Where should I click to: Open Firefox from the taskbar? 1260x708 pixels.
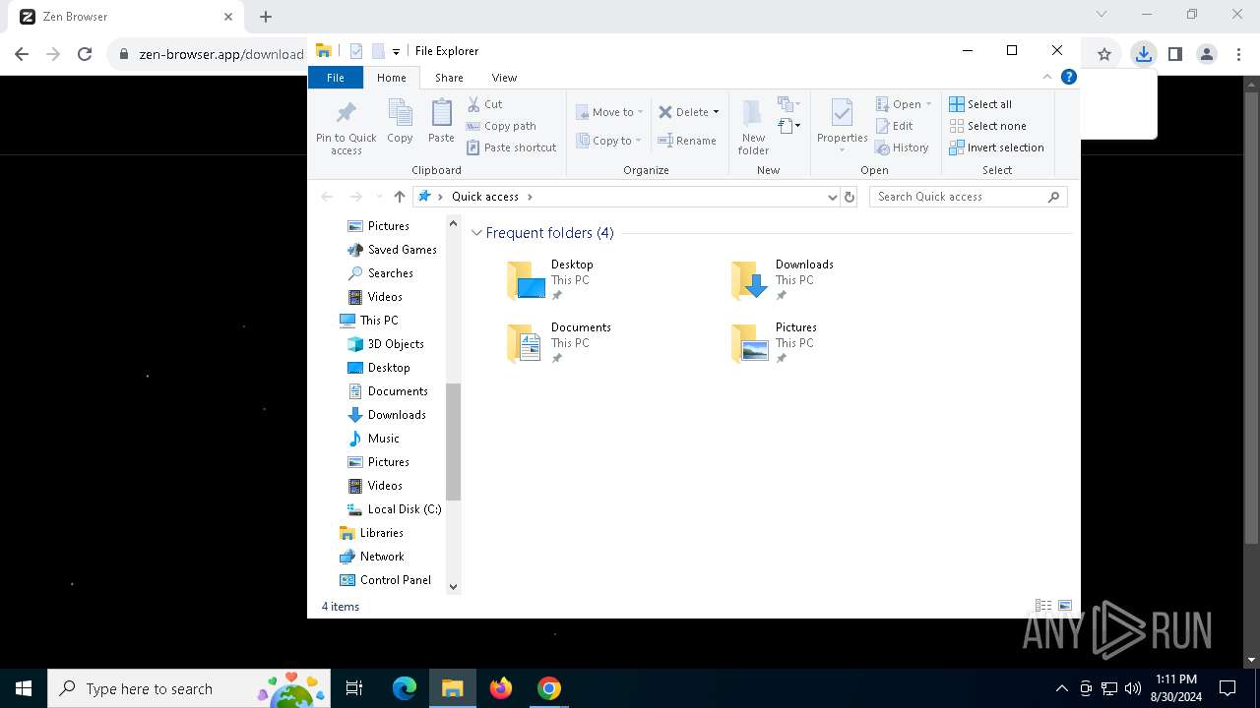click(501, 688)
